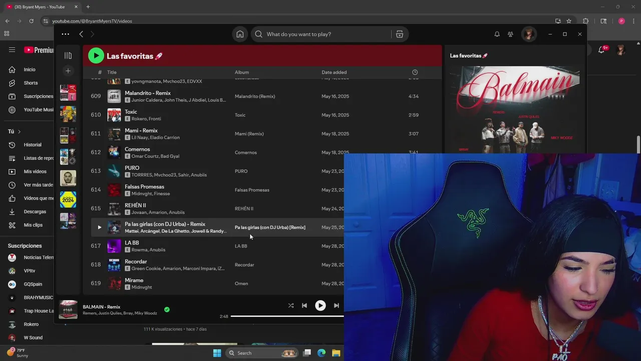Open Friend Activity icon in Spotify
Viewport: 641px width, 361px height.
click(510, 34)
